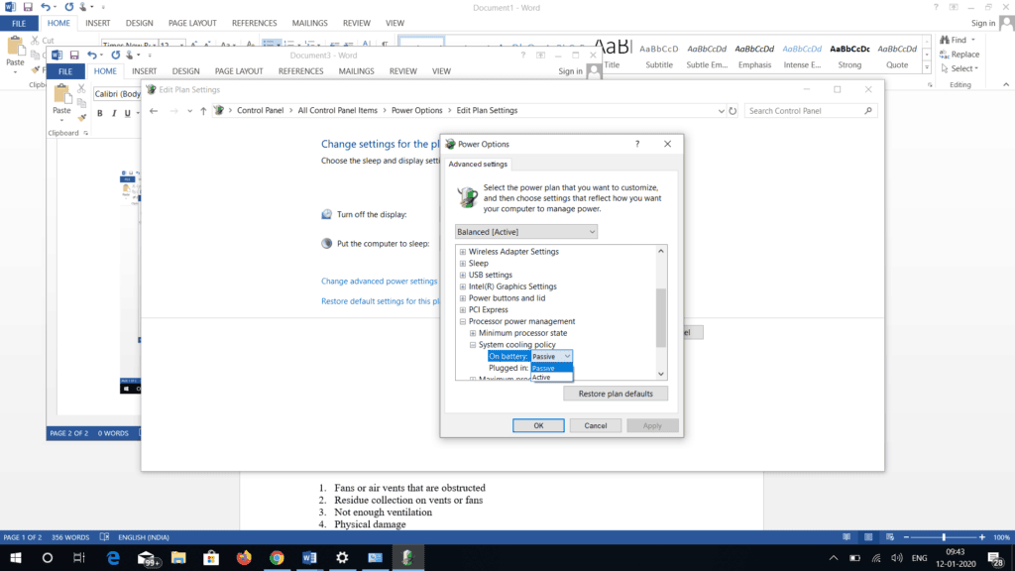Click Paste in the Document1 ribbon

pos(15,54)
